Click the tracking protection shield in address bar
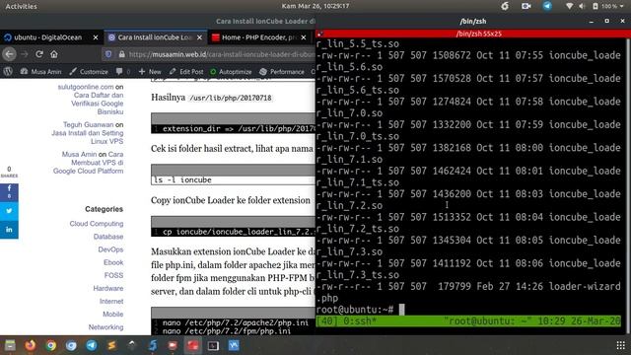631x355 pixels. click(108, 54)
